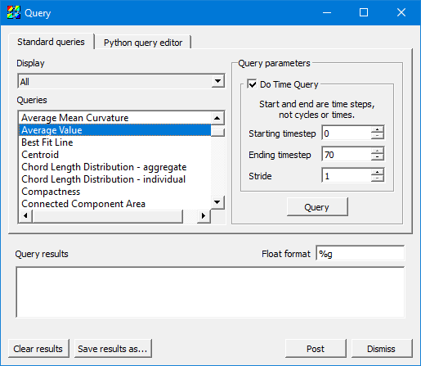Click the queries list scroll down arrow
This screenshot has width=421, height=366.
(x=217, y=202)
